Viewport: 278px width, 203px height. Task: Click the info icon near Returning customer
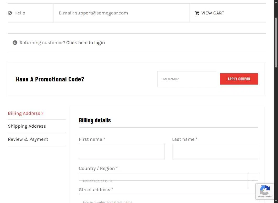15,43
